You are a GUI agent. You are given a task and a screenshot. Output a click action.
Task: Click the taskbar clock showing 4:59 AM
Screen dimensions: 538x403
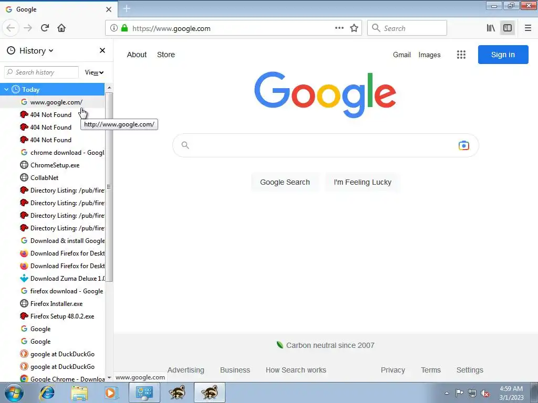(x=511, y=393)
